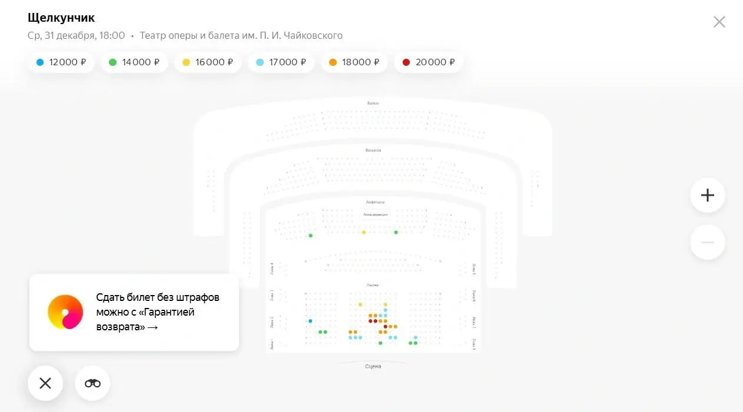The width and height of the screenshot is (743, 412).
Task: Dismiss the refund guarantee banner
Action: 45,383
